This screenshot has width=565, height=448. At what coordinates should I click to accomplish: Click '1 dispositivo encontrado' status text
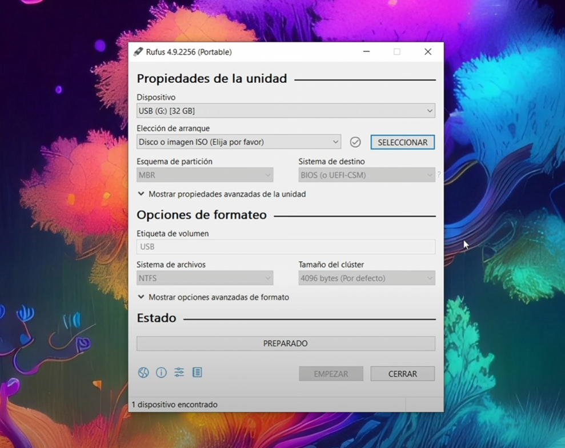174,405
